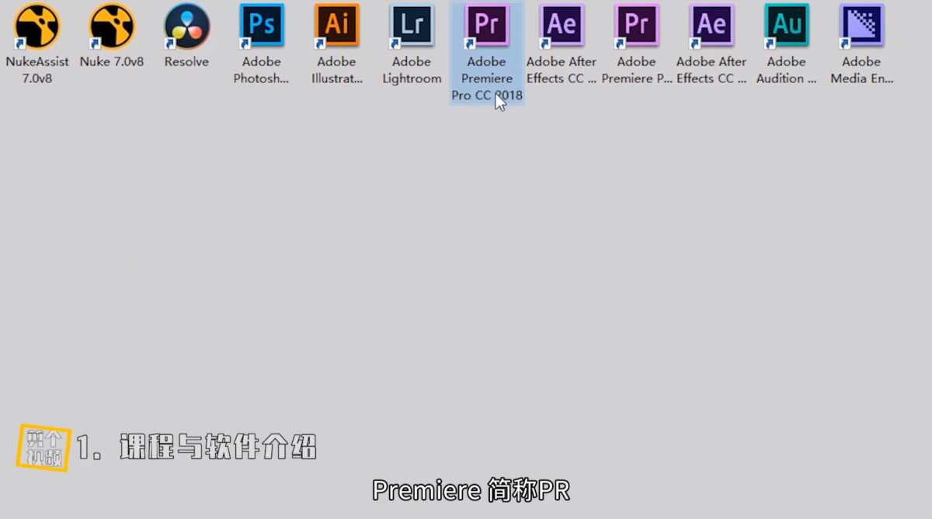Click the Adobe Lightroom desktop icon
Image resolution: width=932 pixels, height=519 pixels.
point(412,26)
